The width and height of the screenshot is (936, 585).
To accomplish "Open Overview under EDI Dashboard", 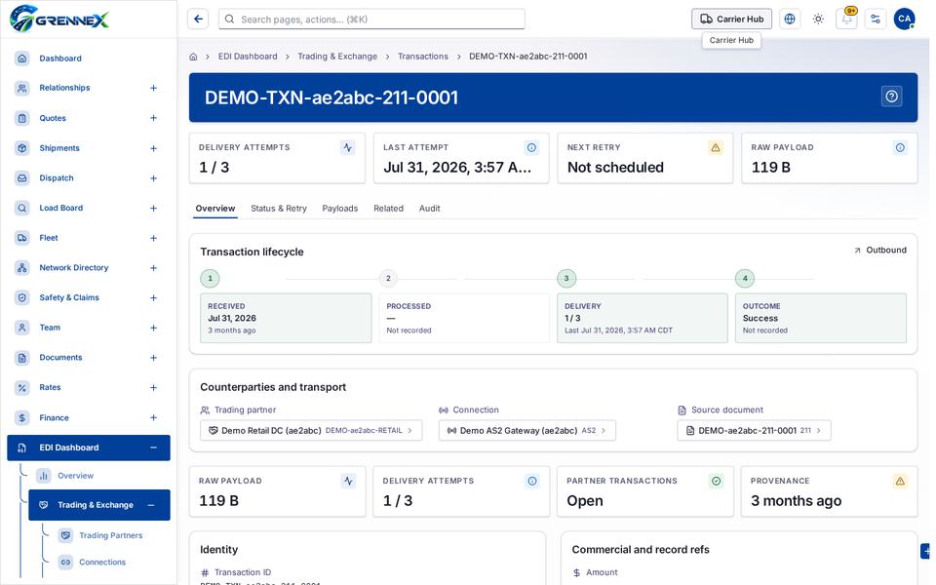I will tap(75, 476).
